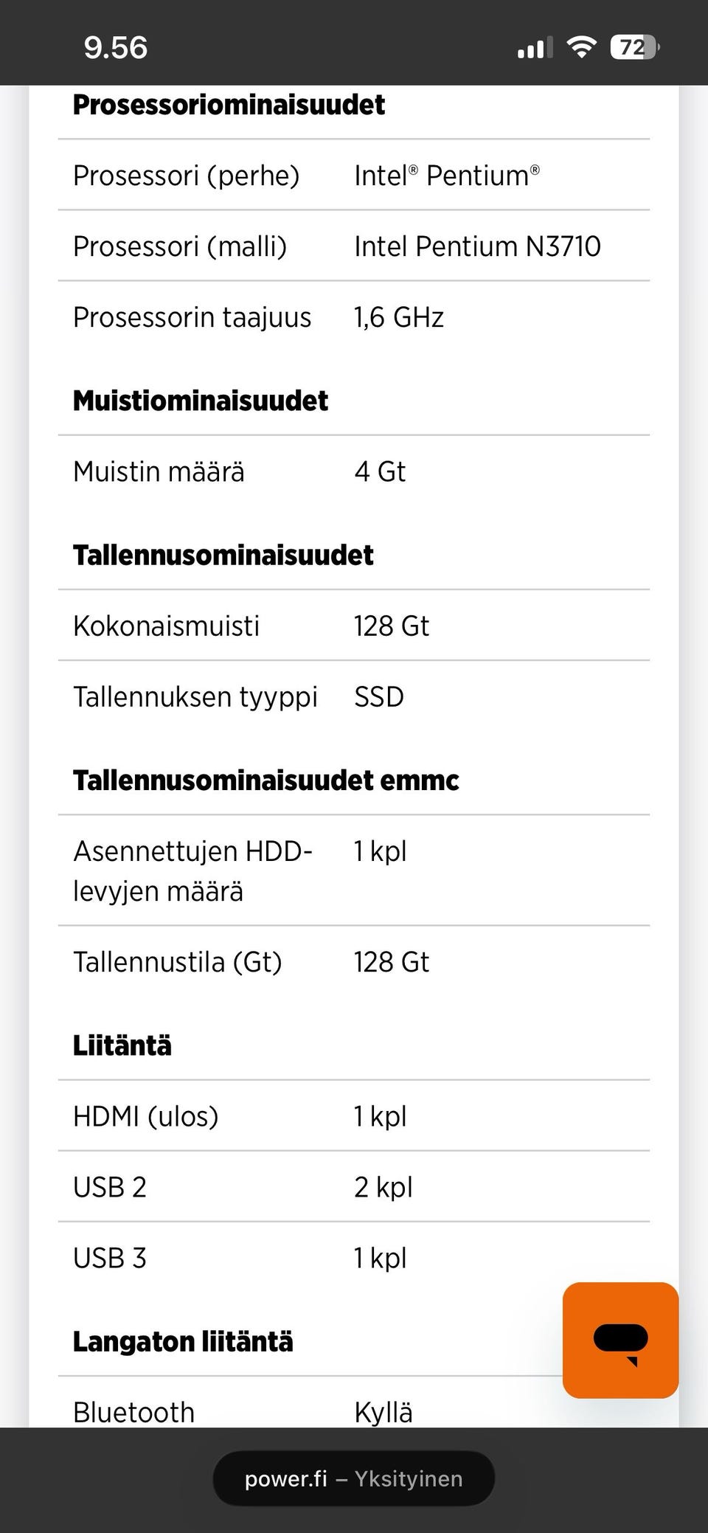Click the SSD storage type value
Image resolution: width=708 pixels, height=1533 pixels.
379,696
